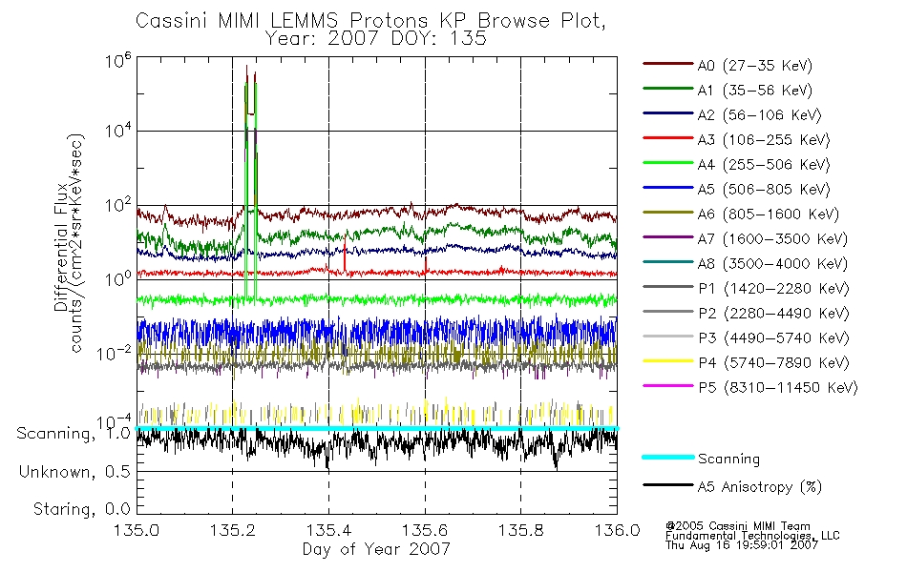Click the red A3 spike near 135.43
Image resolution: width=907 pixels, height=572 pixels.
coord(345,253)
